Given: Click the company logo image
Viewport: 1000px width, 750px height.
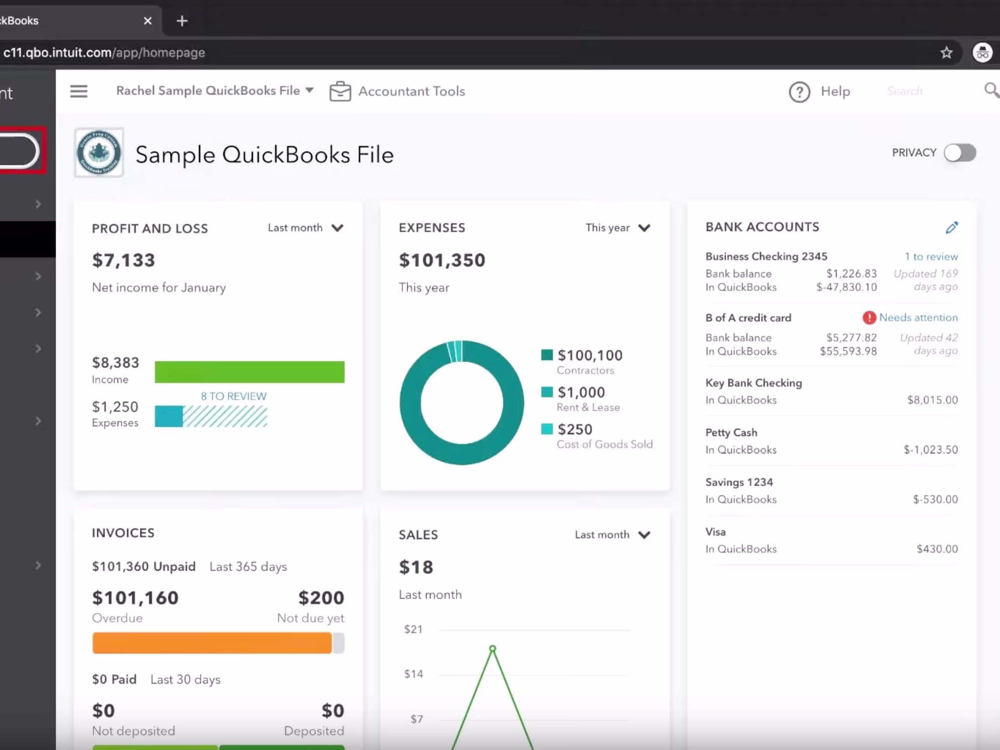Looking at the screenshot, I should click(99, 153).
